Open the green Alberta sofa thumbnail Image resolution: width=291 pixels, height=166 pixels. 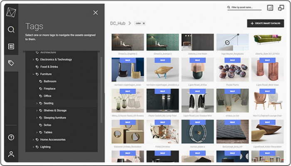(x=267, y=42)
